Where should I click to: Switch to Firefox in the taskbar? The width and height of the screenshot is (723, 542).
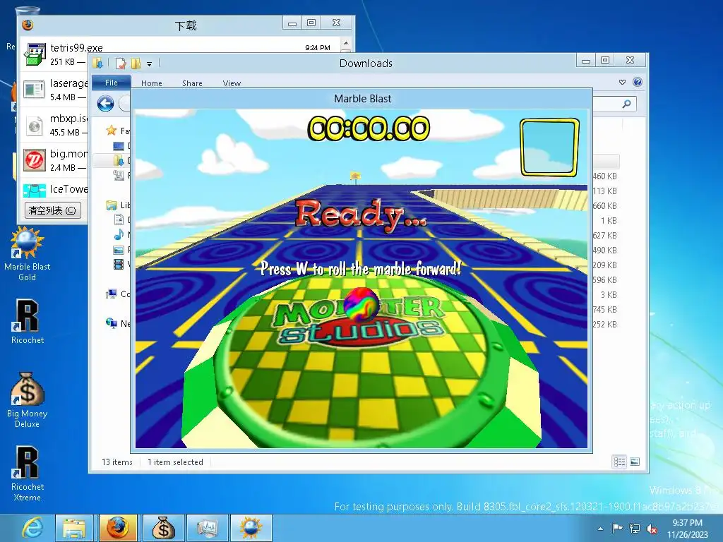[x=118, y=528]
